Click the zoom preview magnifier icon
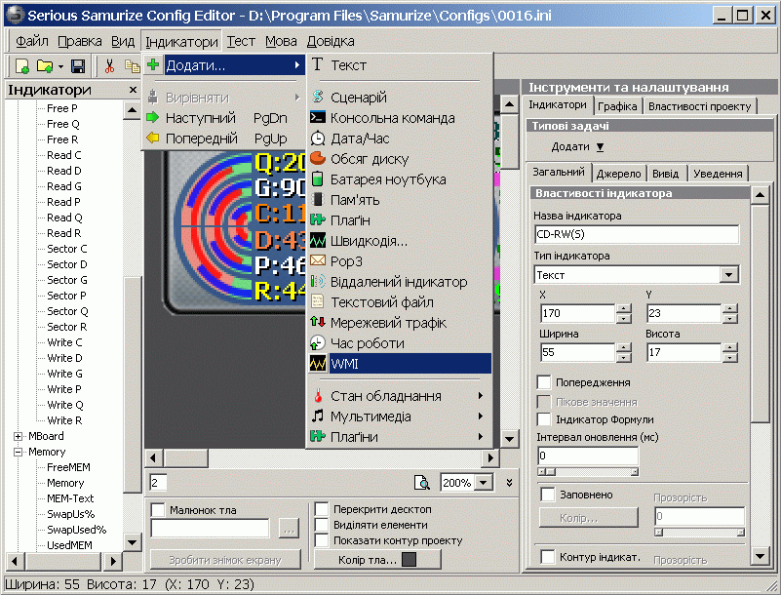The width and height of the screenshot is (781, 595). pos(422,483)
